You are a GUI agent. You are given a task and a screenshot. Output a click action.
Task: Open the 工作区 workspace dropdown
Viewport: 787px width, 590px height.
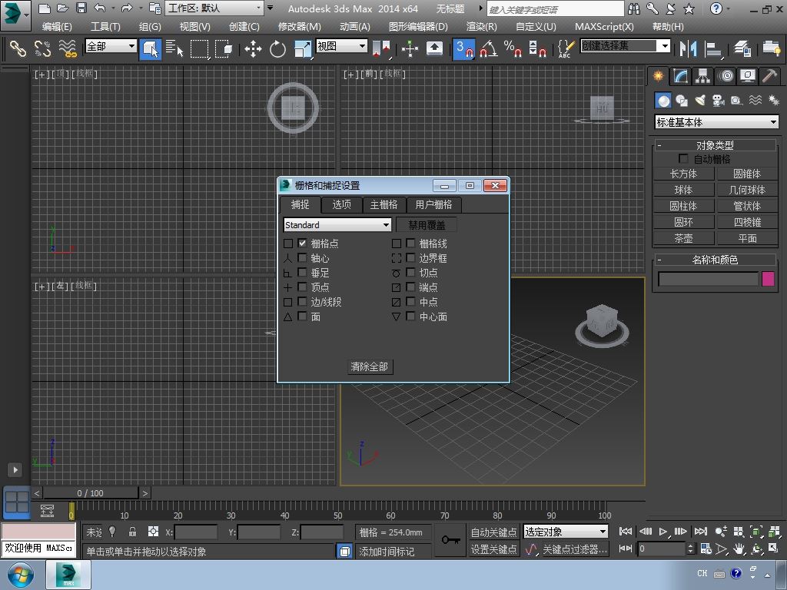tap(215, 8)
